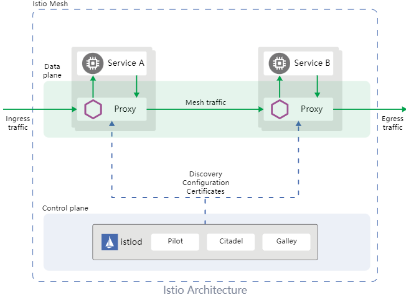Click the istiod name text
This screenshot has width=406, height=295.
130,242
